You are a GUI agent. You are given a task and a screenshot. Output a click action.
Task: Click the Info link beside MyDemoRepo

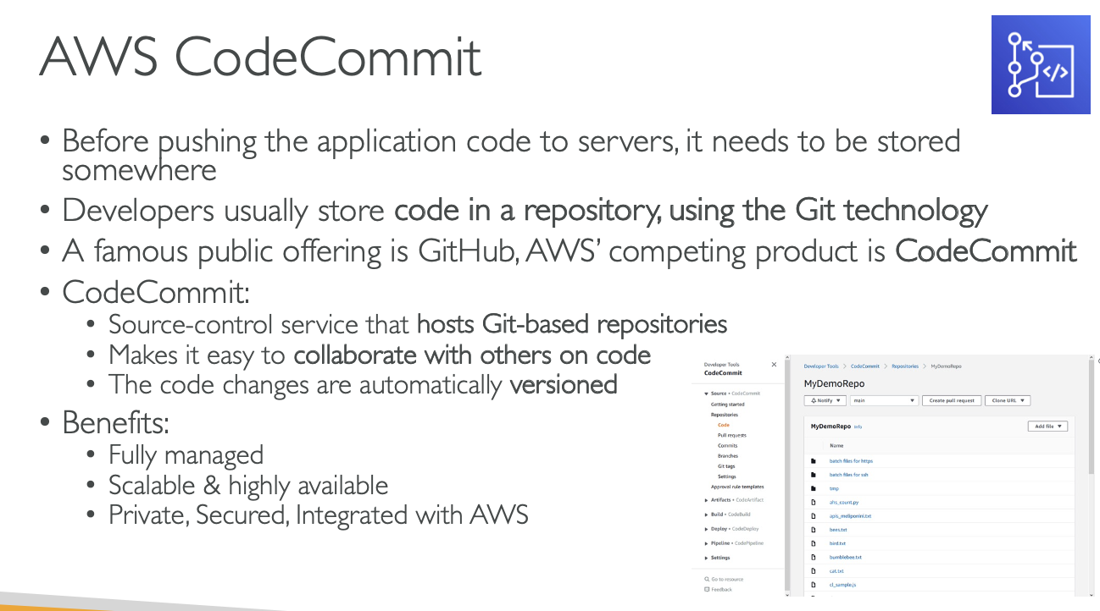[858, 427]
